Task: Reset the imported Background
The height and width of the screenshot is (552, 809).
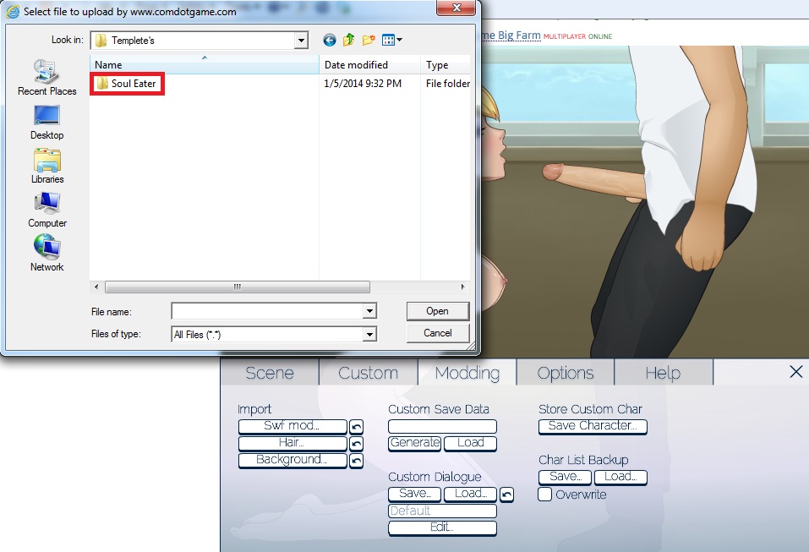Action: click(356, 461)
